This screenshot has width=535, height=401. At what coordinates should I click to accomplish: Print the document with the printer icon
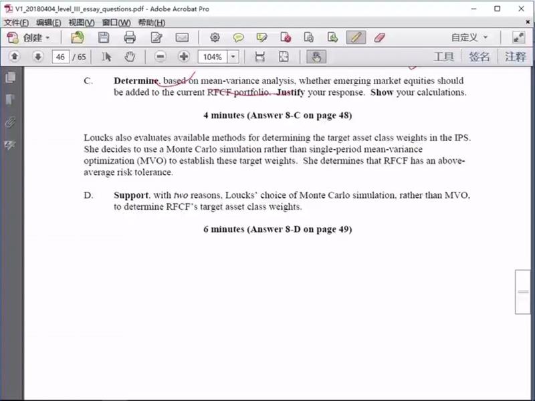pyautogui.click(x=130, y=37)
